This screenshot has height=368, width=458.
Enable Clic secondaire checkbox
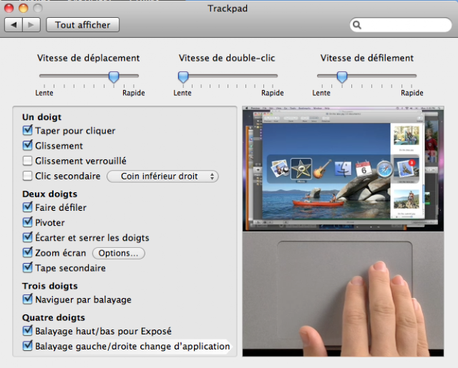27,176
